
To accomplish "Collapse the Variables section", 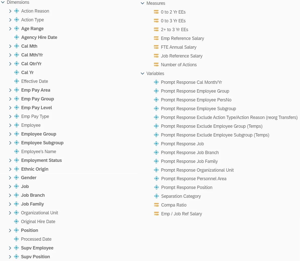I will pyautogui.click(x=142, y=74).
